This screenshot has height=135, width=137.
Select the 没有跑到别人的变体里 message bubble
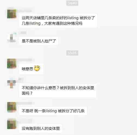(41, 128)
